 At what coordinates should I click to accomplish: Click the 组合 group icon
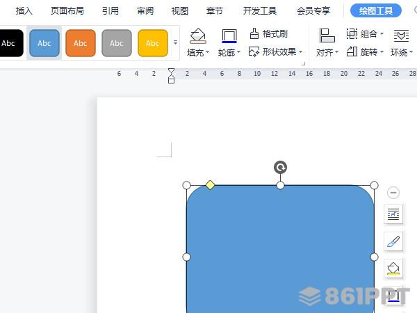pyautogui.click(x=352, y=34)
